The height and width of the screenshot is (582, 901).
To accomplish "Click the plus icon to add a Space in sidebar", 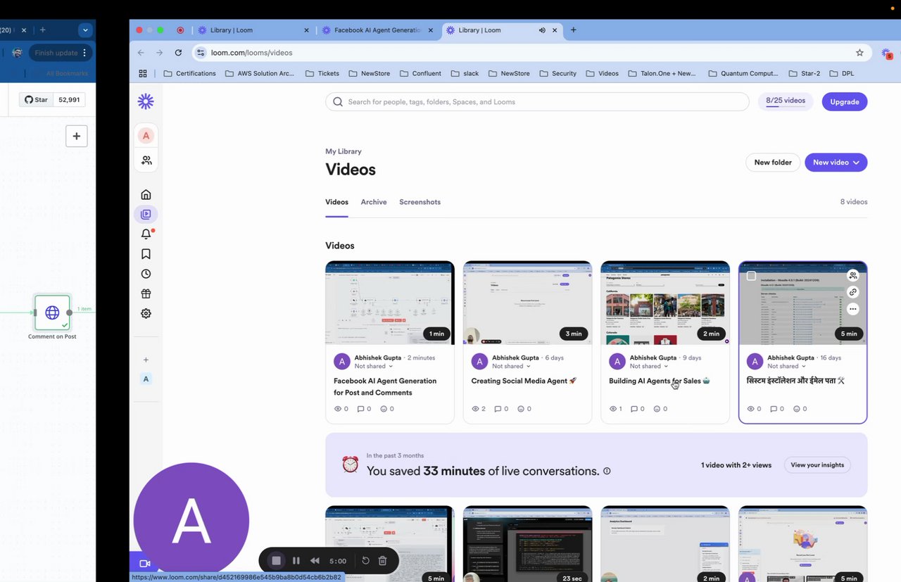I will (146, 360).
